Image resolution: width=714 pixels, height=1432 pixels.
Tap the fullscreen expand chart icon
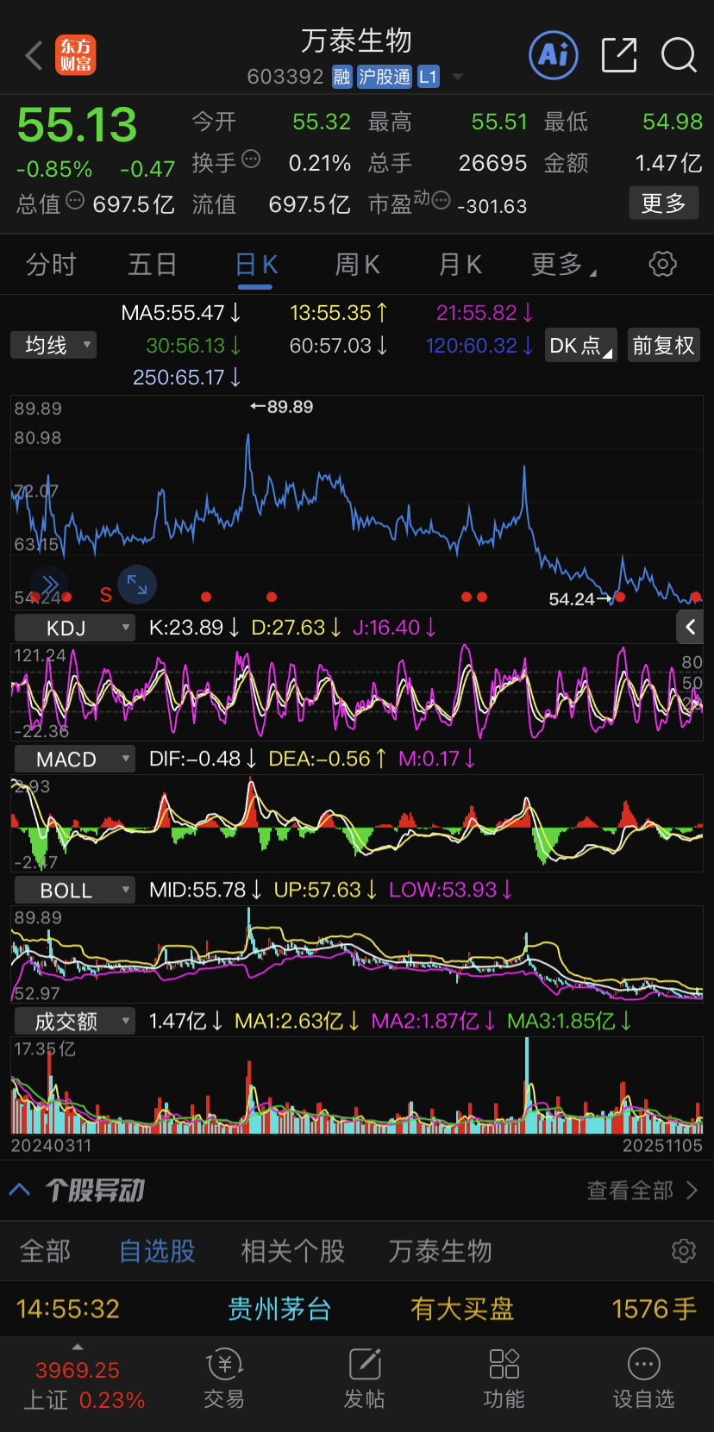pyautogui.click(x=137, y=584)
